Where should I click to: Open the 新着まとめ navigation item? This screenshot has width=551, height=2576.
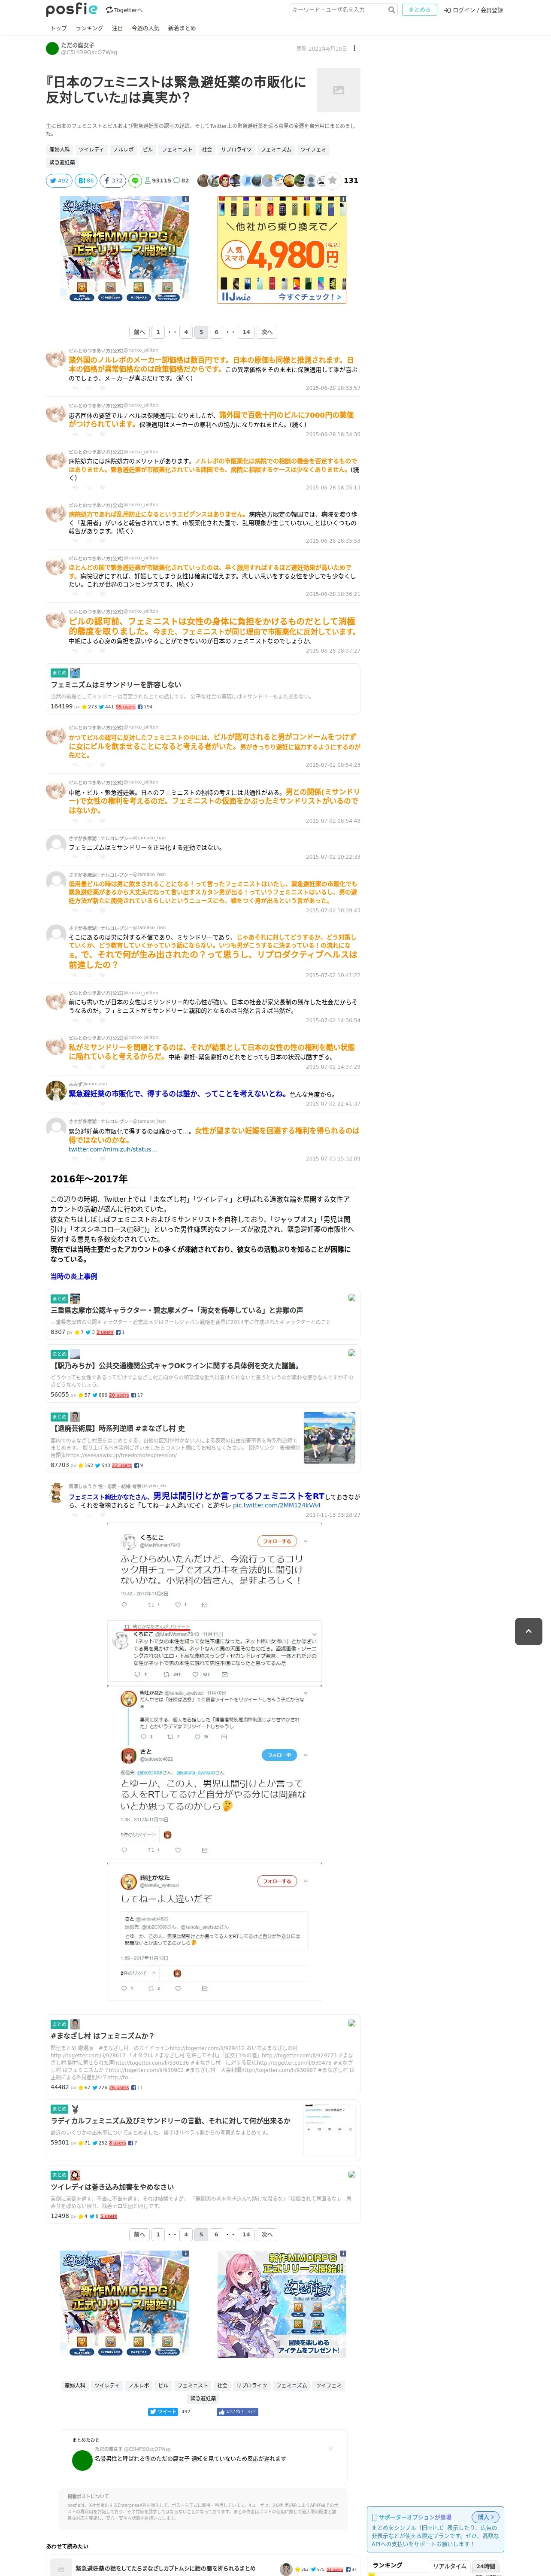click(182, 28)
